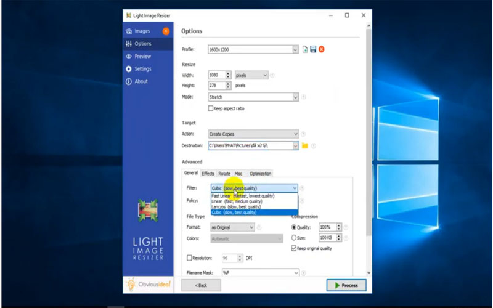The height and width of the screenshot is (308, 493).
Task: Open the Format as Original dropdown
Action: coord(232,227)
